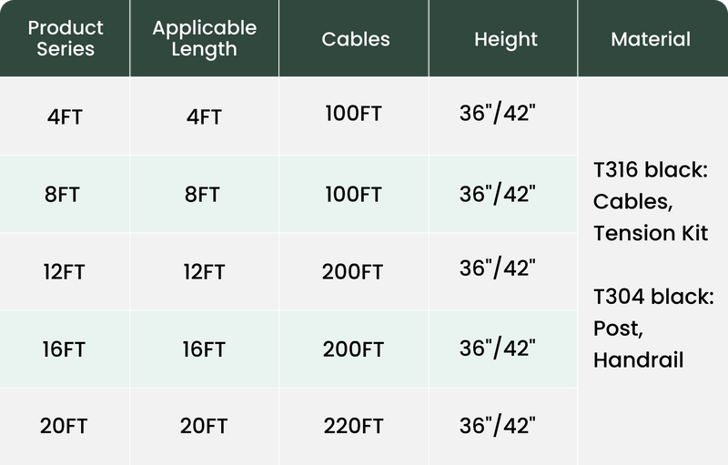Select the Height column header
This screenshot has width=728, height=465.
click(x=505, y=39)
